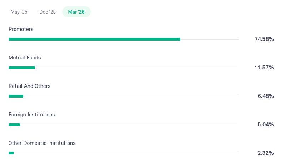Screen dimensions: 285x168
Task: Click the 2.32% Other Domestic value
Action: [x=266, y=153]
